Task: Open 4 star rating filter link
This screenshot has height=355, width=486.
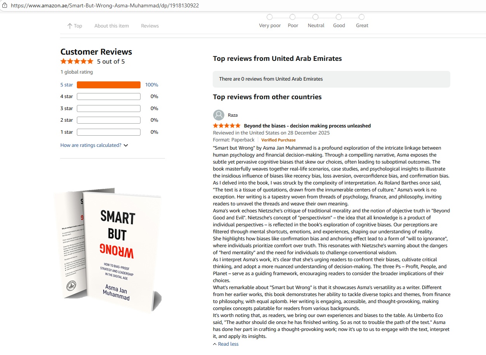Action: coord(67,97)
